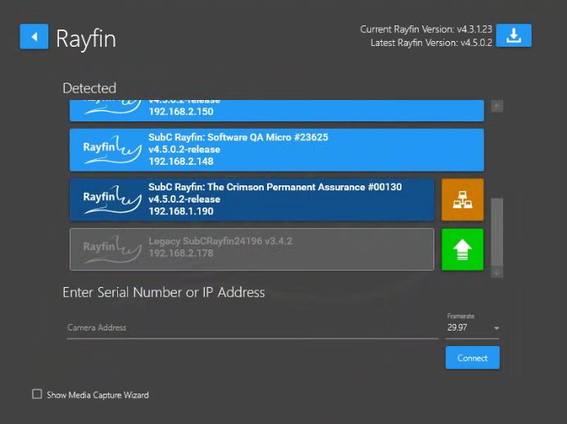The height and width of the screenshot is (424, 567).
Task: Click the 192.168.2.178 IP address text
Action: tap(181, 253)
